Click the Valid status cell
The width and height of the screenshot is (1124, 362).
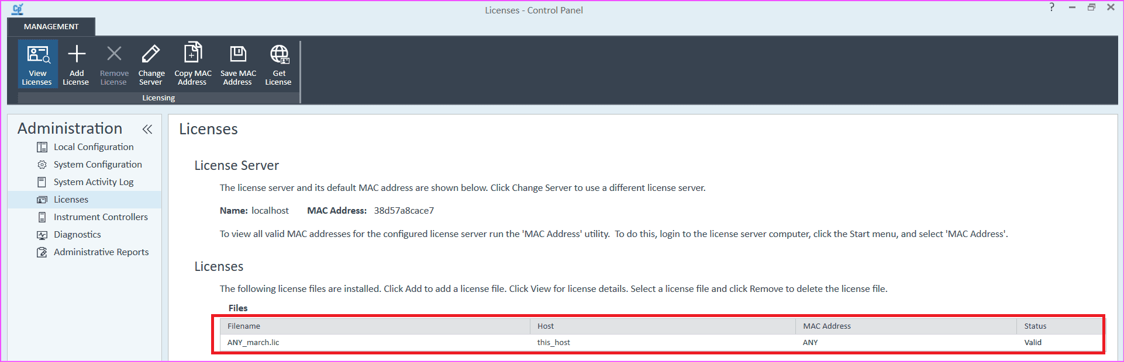tap(1033, 342)
